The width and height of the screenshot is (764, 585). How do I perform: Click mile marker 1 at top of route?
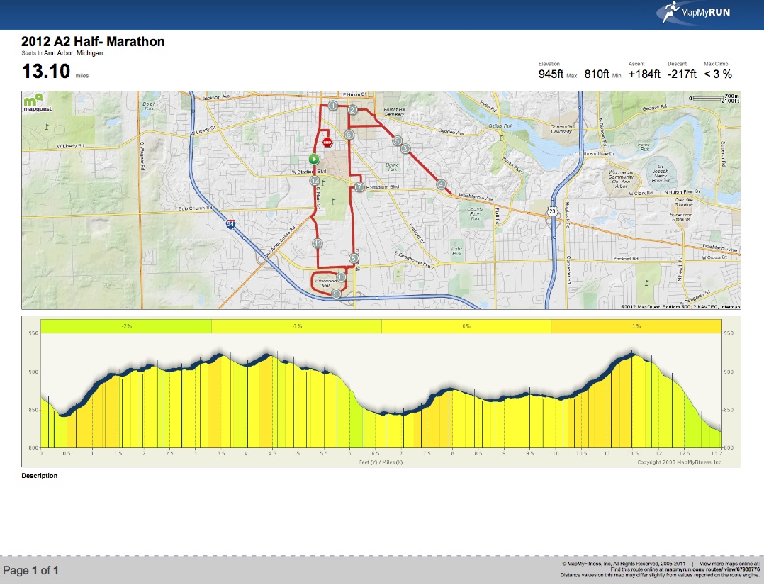(x=332, y=106)
